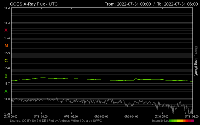Click the 07/31 05:00 time axis label
Image resolution: width=200 pixels, height=125 pixels.
click(161, 116)
